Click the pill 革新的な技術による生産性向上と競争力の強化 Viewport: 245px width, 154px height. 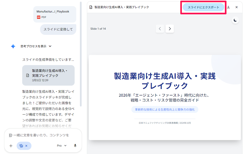click(165, 109)
